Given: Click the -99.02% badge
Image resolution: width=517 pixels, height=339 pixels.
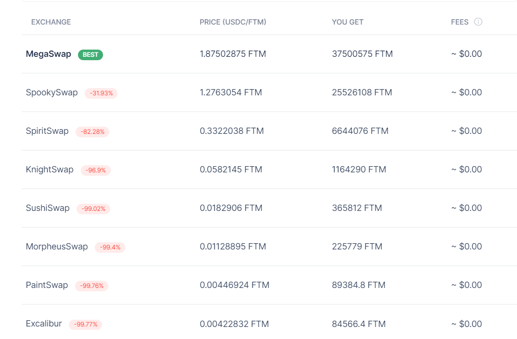Looking at the screenshot, I should (x=93, y=209).
